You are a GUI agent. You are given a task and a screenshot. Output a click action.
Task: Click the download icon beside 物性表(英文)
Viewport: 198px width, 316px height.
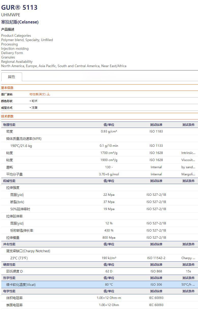tap(48, 94)
